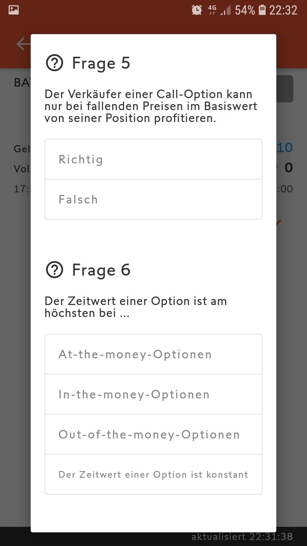
Task: Pick "Der Zeitwert einer Option ist konstant"
Action: coord(153,475)
